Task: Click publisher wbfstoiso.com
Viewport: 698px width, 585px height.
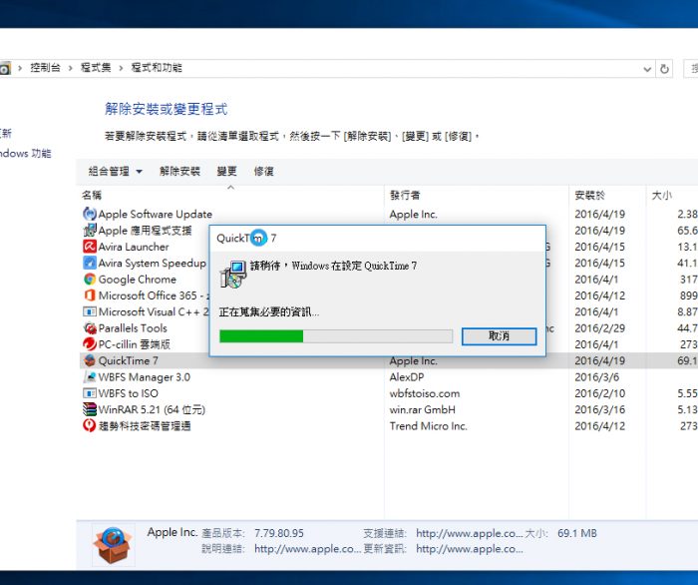Action: tap(425, 393)
